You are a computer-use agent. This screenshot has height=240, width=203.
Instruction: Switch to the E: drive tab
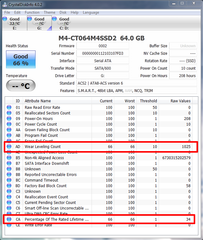[x=15, y=23]
